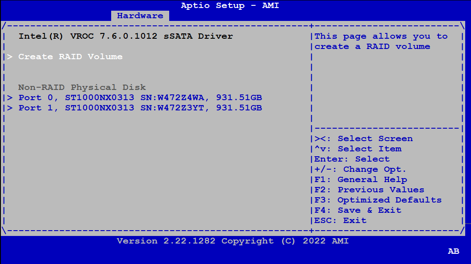
Task: Open the Hardware tab
Action: (140, 16)
